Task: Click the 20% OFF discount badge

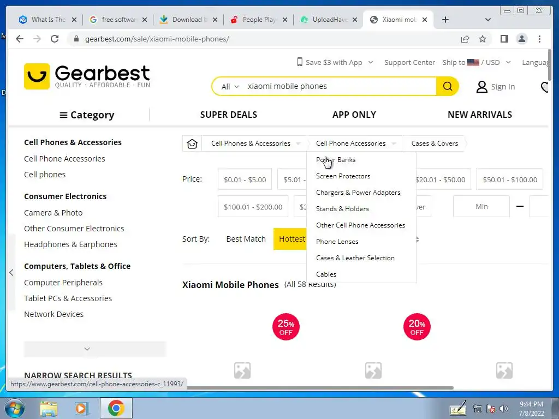Action: coord(417,327)
